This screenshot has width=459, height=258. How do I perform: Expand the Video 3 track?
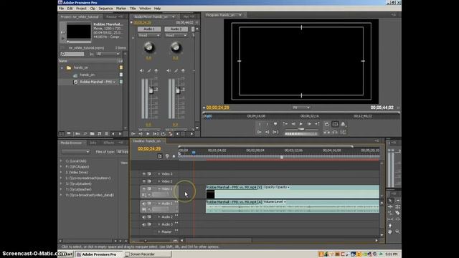[x=159, y=173]
